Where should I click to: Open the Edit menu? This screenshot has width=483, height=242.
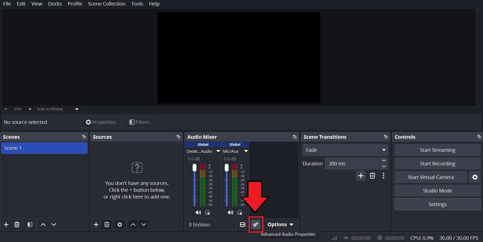[x=21, y=4]
